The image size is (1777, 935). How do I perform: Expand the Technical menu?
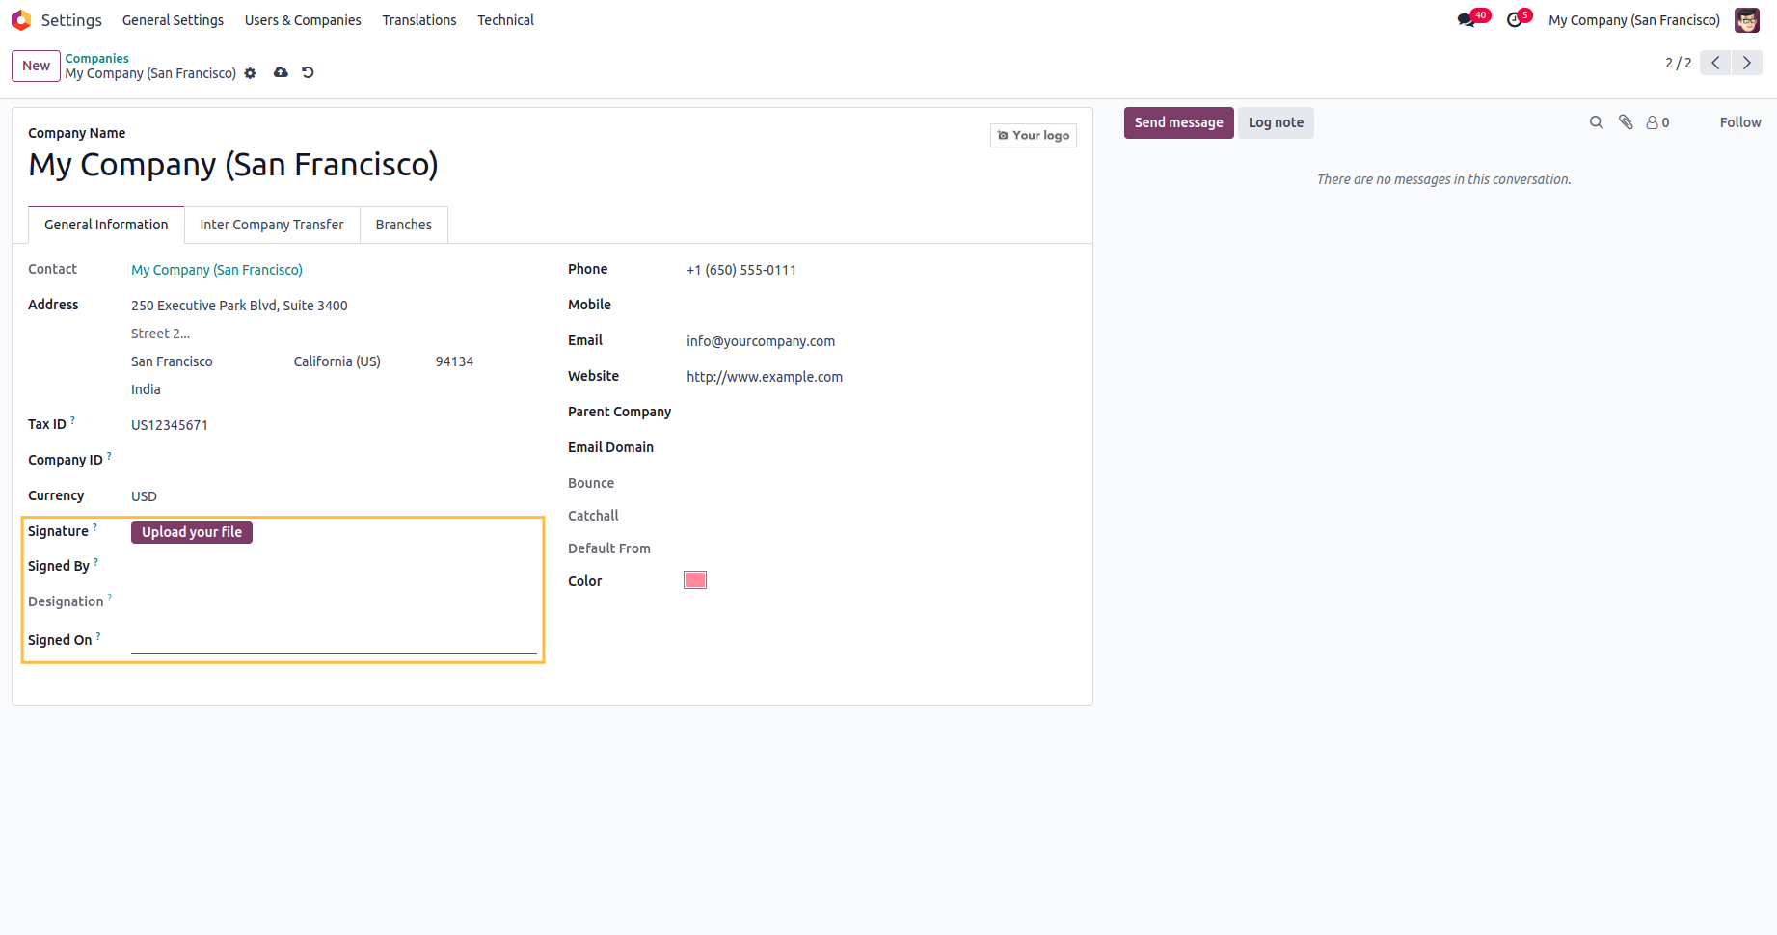click(x=505, y=20)
